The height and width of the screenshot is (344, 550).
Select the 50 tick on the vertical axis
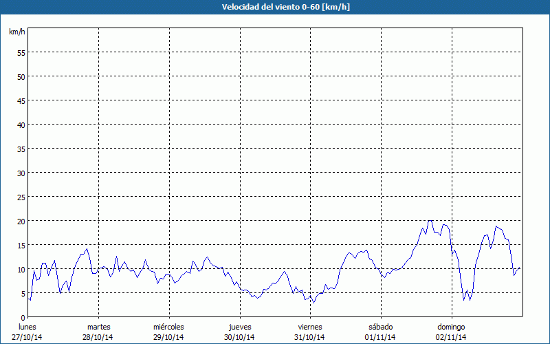tap(21, 76)
